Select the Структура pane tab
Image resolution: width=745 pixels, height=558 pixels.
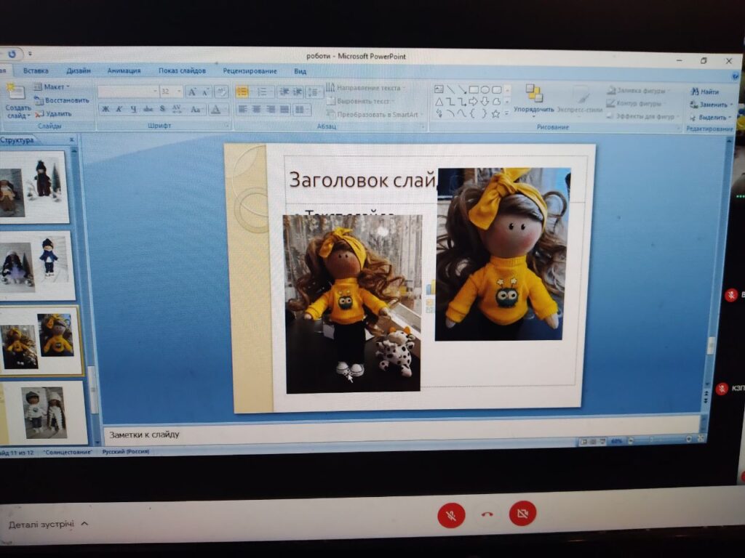coord(17,140)
